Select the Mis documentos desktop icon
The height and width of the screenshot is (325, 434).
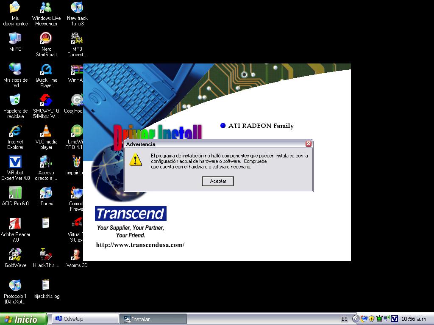15,14
